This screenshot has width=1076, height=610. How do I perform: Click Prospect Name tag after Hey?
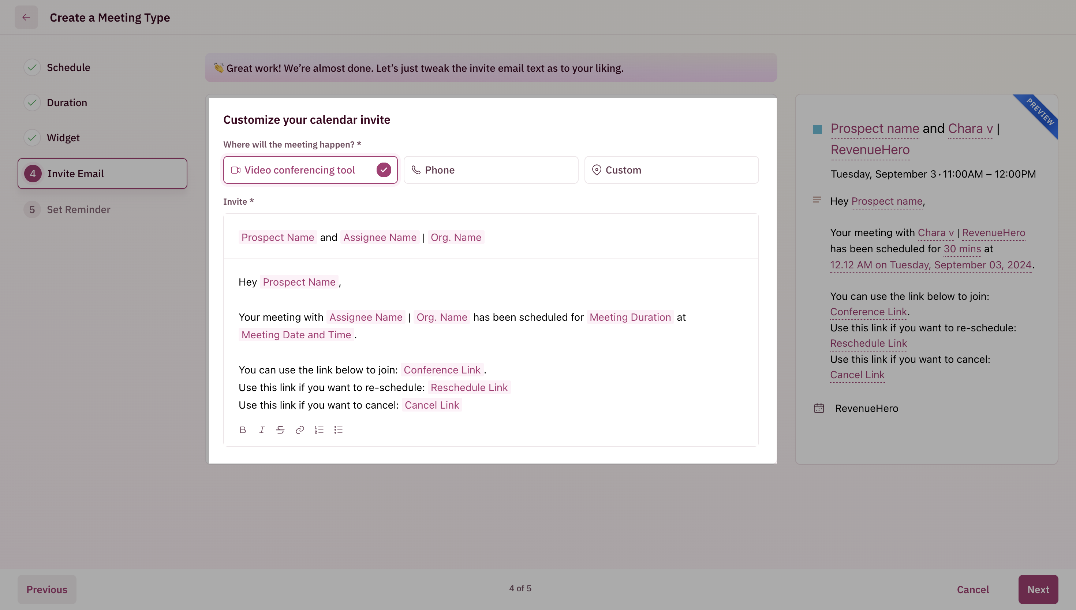tap(299, 282)
